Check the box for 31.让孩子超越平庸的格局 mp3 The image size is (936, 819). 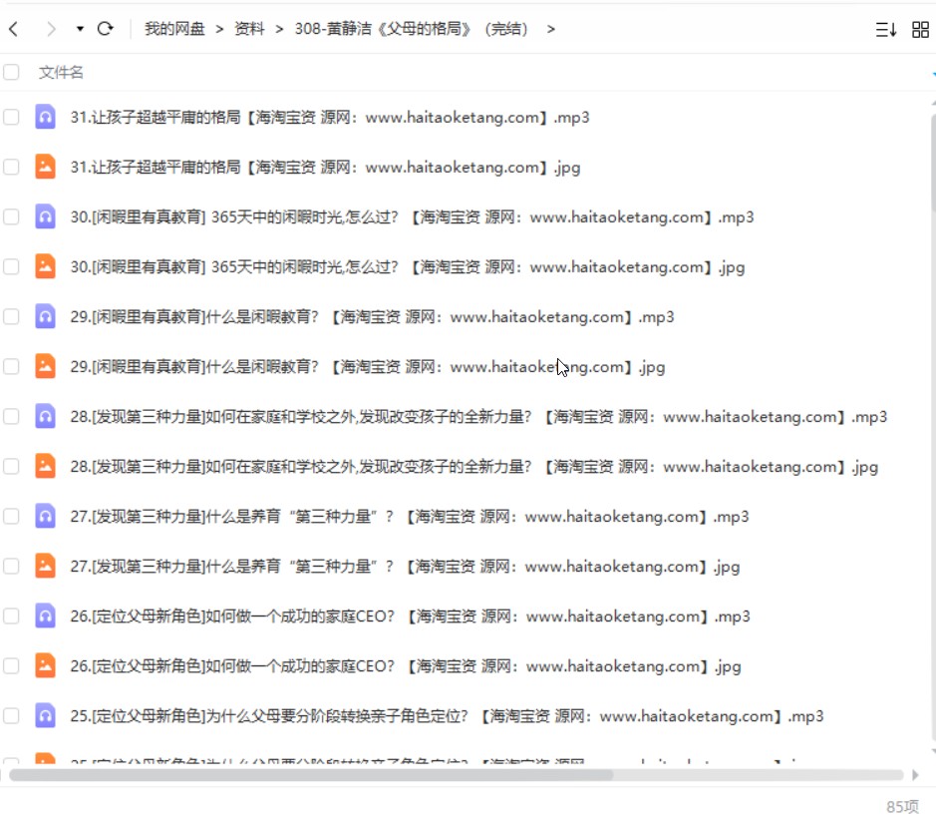11,117
